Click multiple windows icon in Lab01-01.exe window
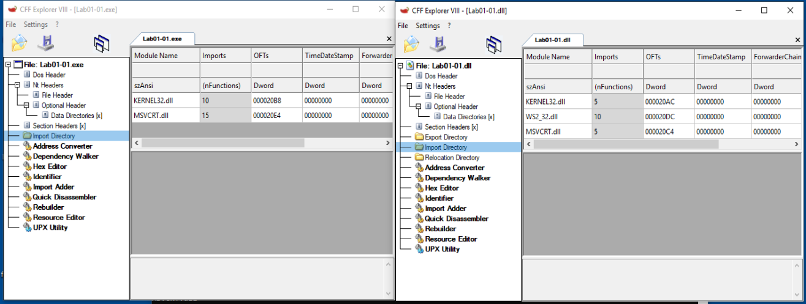This screenshot has width=806, height=304. point(102,43)
